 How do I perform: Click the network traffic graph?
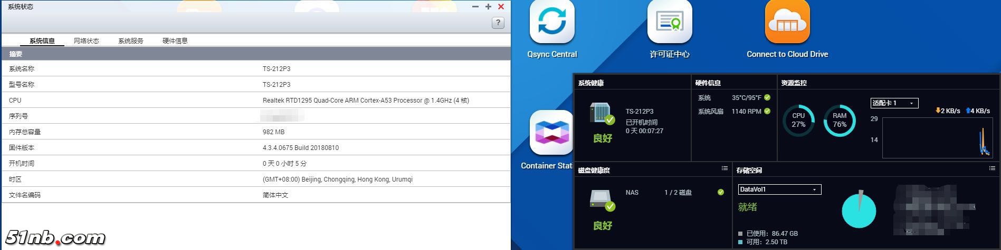click(x=938, y=138)
